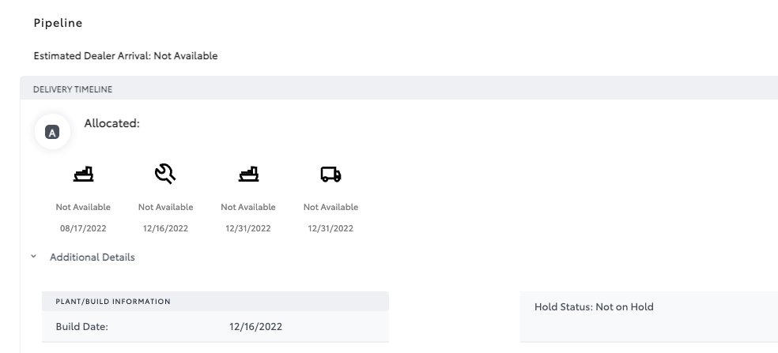
Task: Click the DELIVERY TIMELINE section header
Action: (x=73, y=89)
